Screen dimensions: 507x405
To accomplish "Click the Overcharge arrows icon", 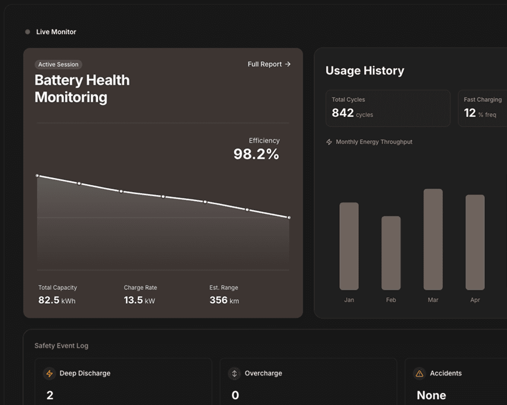I will tap(234, 374).
